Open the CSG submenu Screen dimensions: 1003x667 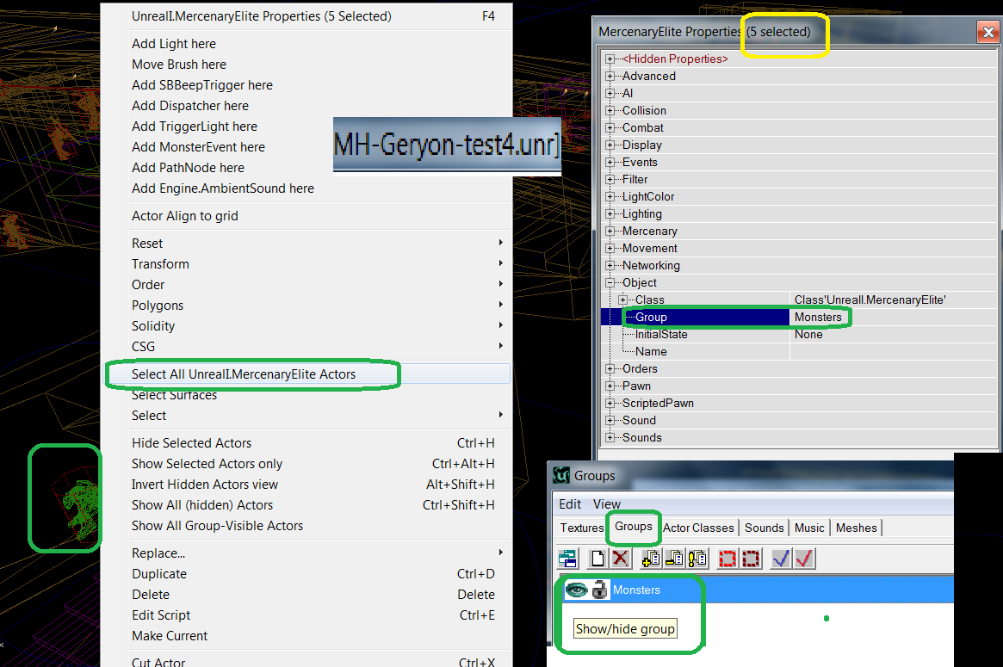pos(307,347)
